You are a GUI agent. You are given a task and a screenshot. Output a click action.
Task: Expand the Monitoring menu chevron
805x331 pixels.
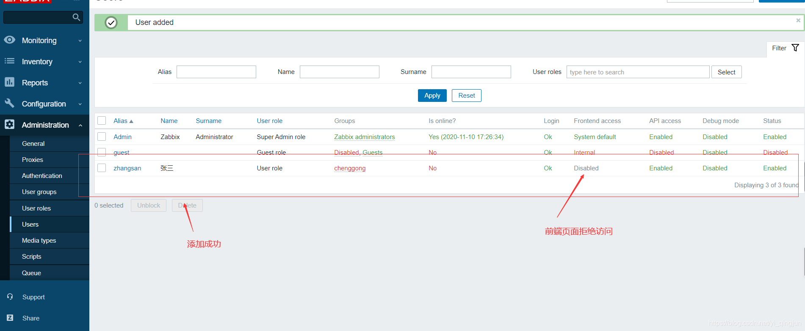point(80,41)
